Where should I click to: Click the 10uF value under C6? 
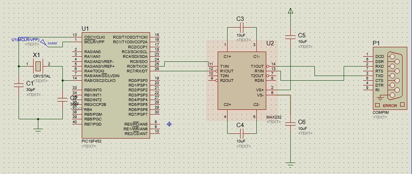(x=303, y=129)
